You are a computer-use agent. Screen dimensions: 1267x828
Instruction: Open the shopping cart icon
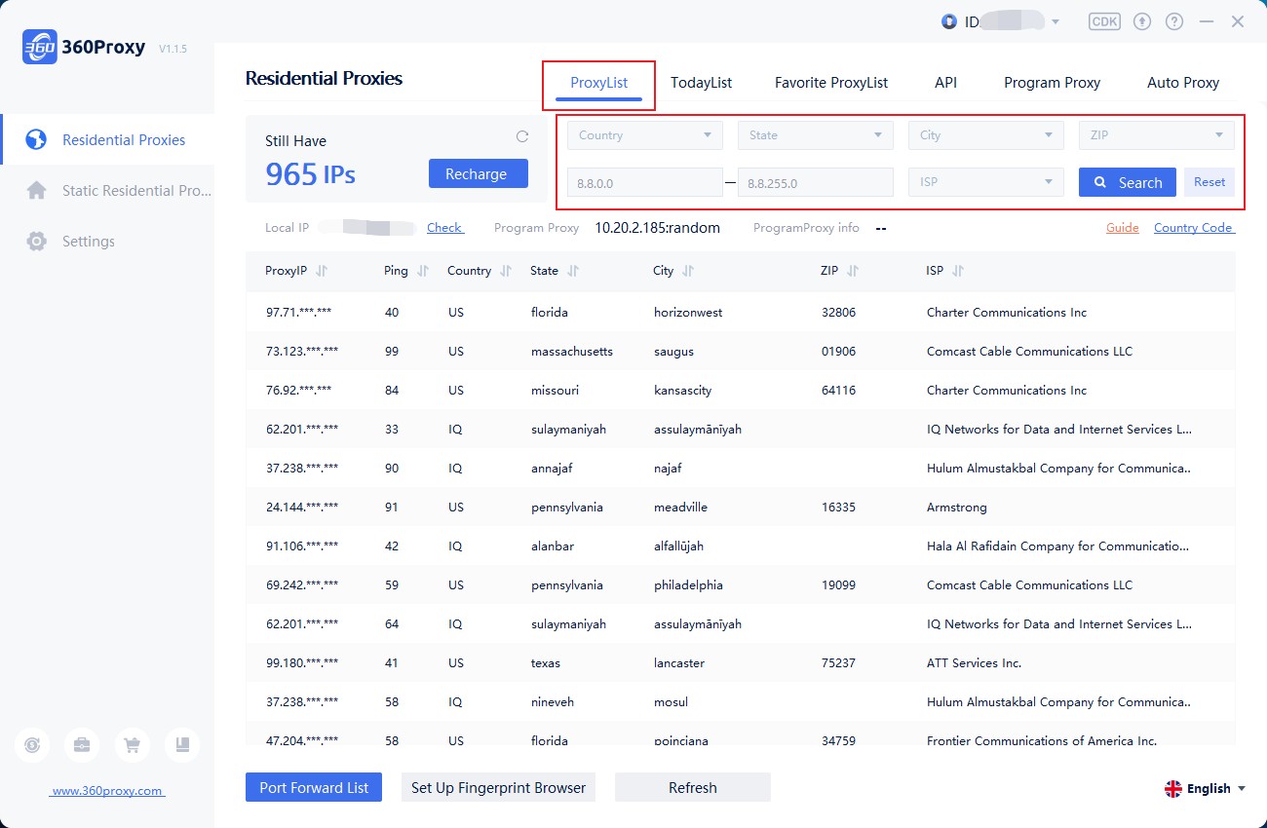point(132,745)
